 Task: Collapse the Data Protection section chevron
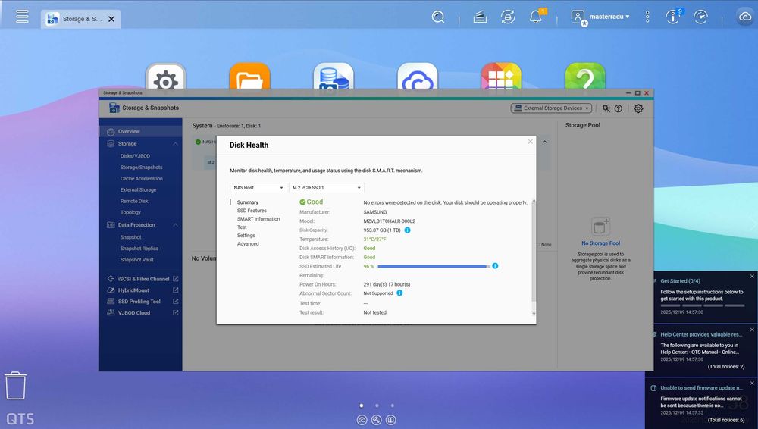(x=175, y=225)
